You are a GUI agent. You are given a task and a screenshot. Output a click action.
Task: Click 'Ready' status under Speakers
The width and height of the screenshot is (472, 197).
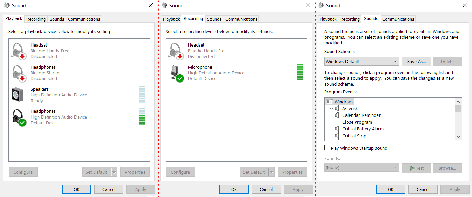click(x=37, y=101)
